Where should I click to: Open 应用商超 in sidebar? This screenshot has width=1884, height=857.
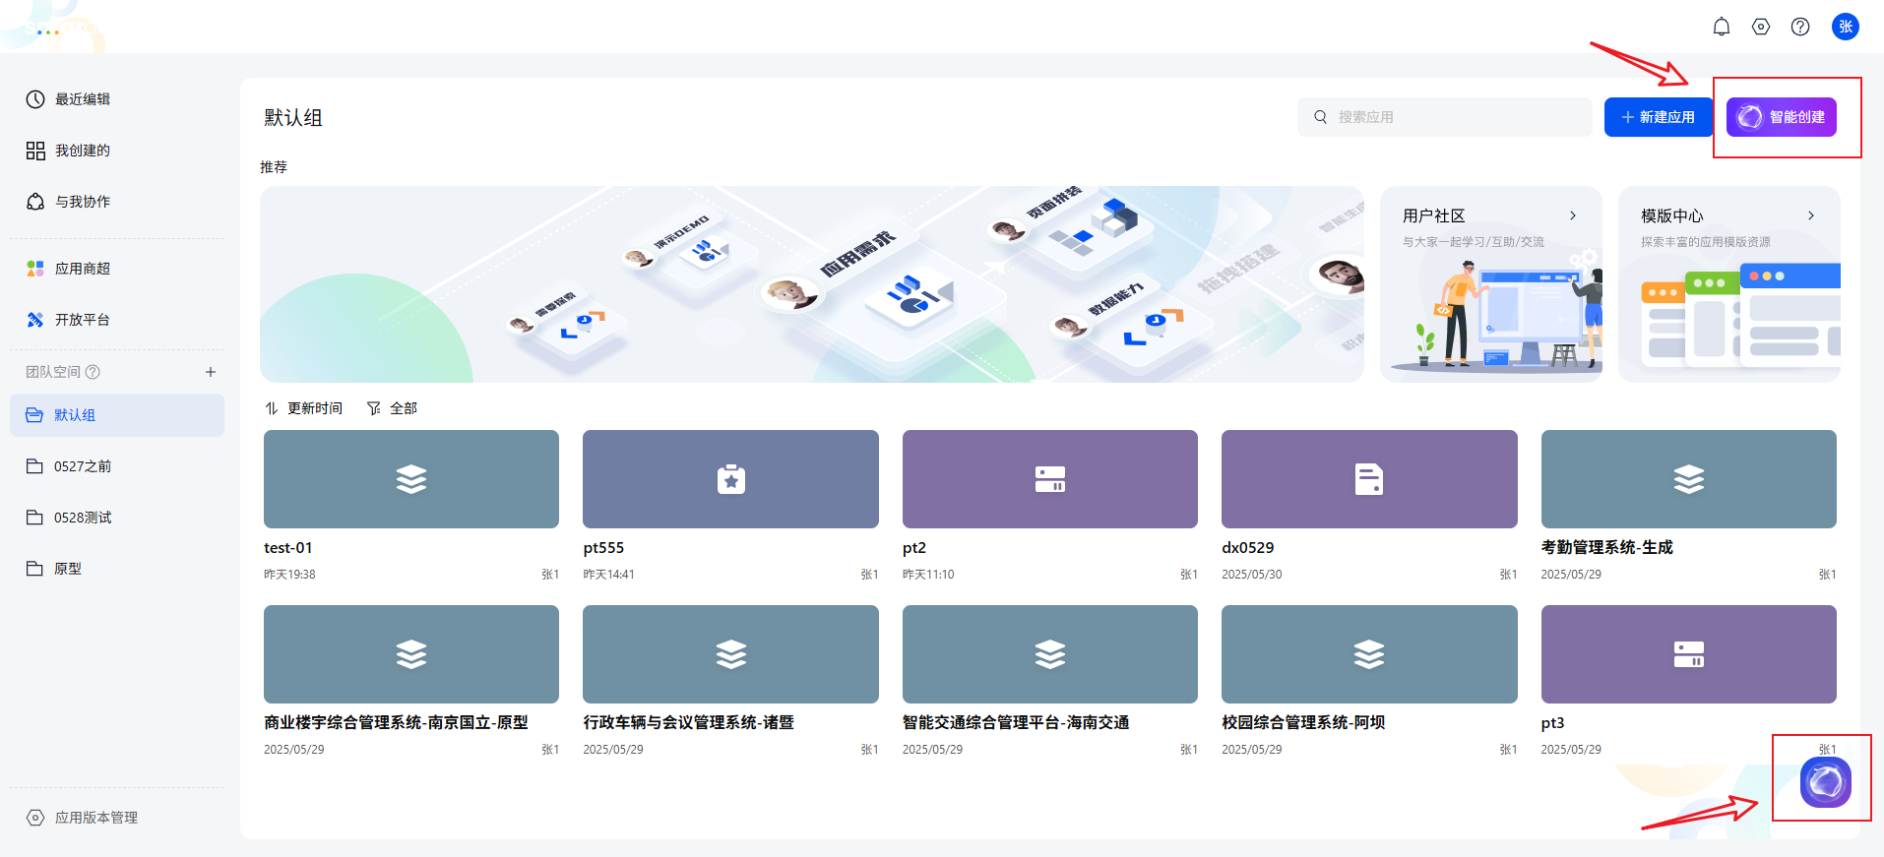[117, 269]
